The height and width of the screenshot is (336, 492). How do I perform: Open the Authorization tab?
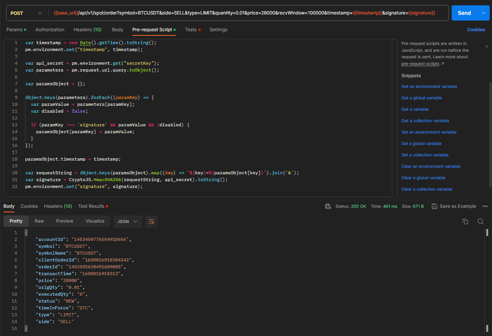(x=50, y=30)
